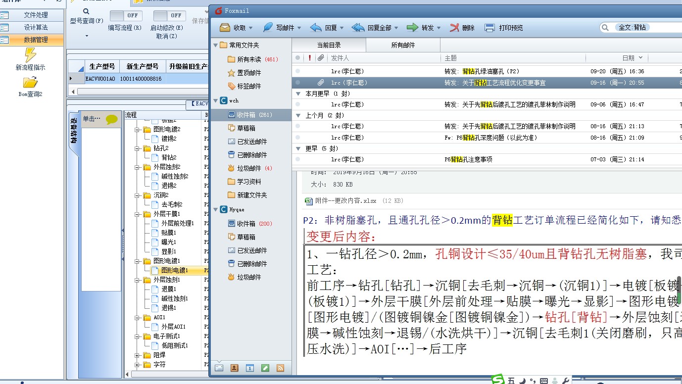The image size is (682, 384).
Task: Collapse the 外层干膜1 tree node
Action: pos(137,214)
